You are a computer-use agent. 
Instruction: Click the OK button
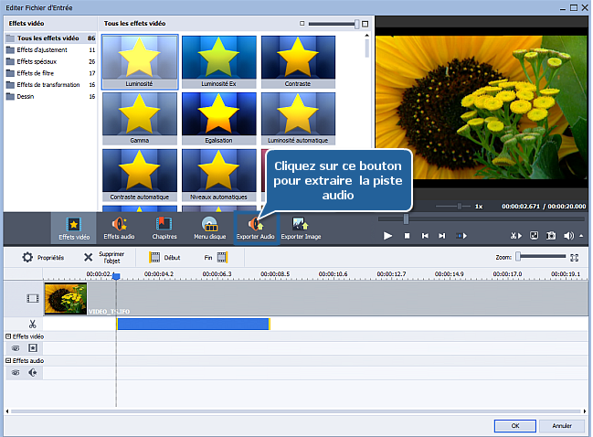516,425
